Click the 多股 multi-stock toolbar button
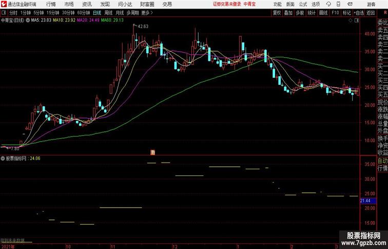 click(300, 13)
